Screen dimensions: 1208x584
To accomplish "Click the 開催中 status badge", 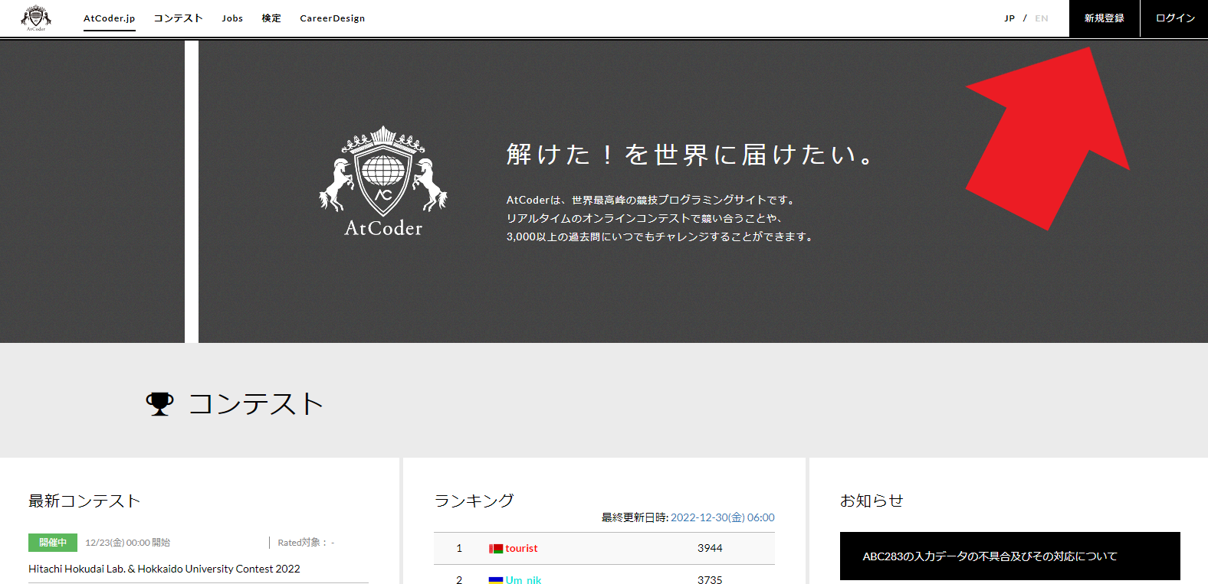I will click(53, 543).
